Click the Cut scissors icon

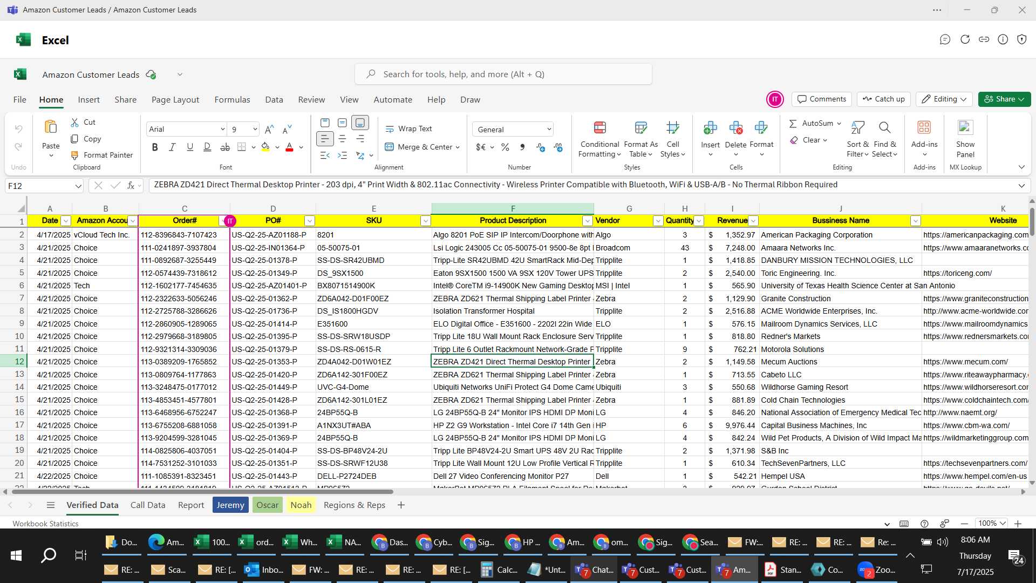click(x=75, y=123)
